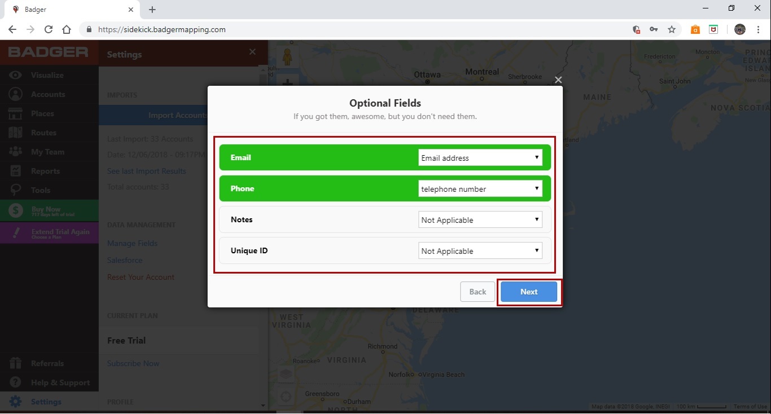The image size is (771, 414).
Task: Open the Referrals gift icon
Action: 16,363
